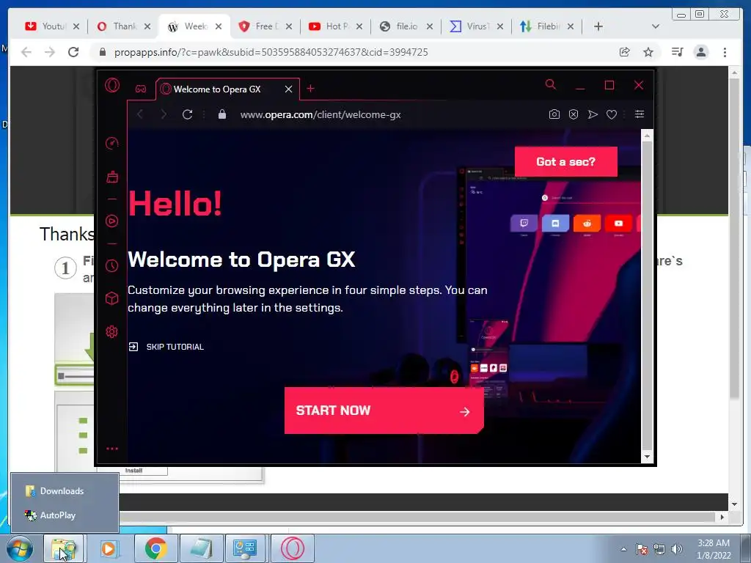
Task: Open the Player sidebar icon
Action: point(111,221)
